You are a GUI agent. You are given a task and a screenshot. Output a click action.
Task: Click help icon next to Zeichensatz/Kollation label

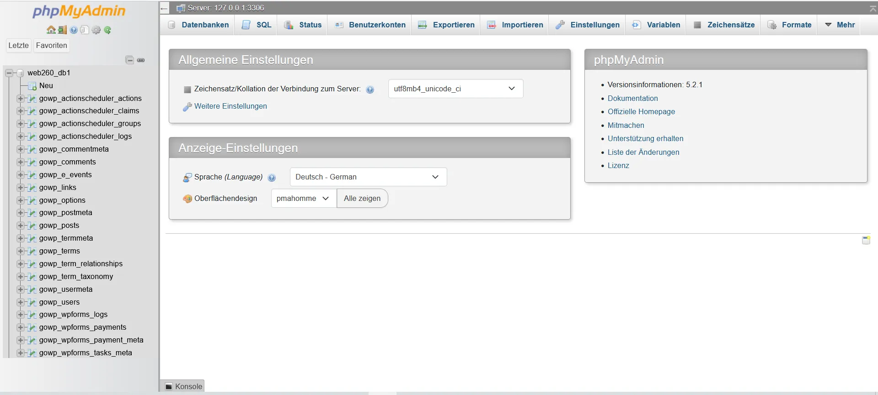(x=370, y=90)
